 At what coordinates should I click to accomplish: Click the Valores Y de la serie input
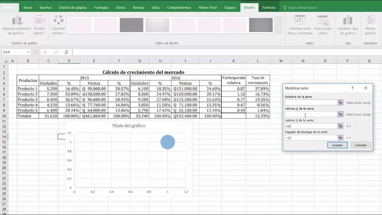(311, 126)
